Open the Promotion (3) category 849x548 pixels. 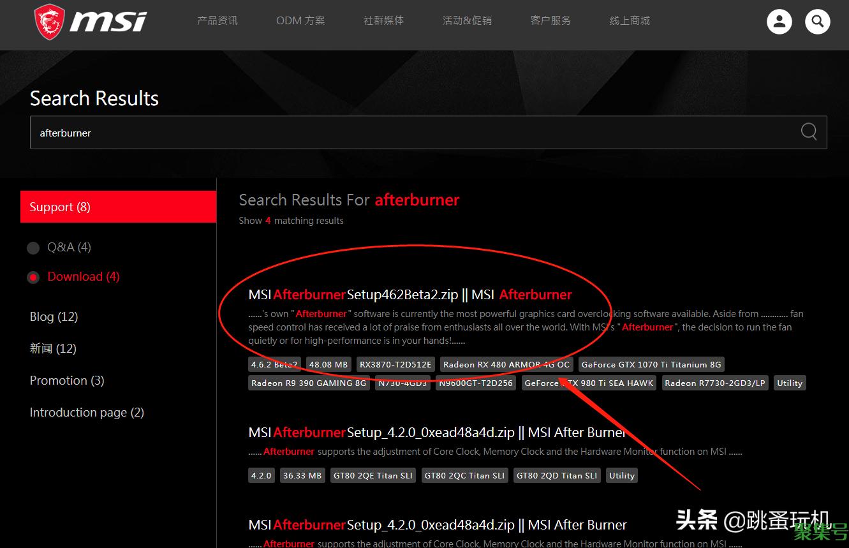click(67, 380)
